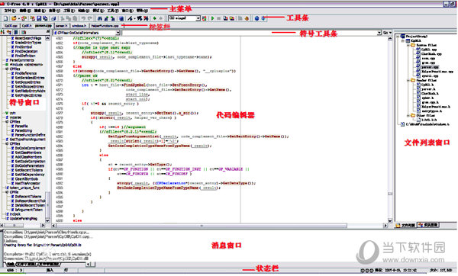The height and width of the screenshot is (276, 458).
Task: Collapse the Other Files folder node
Action: (408, 116)
